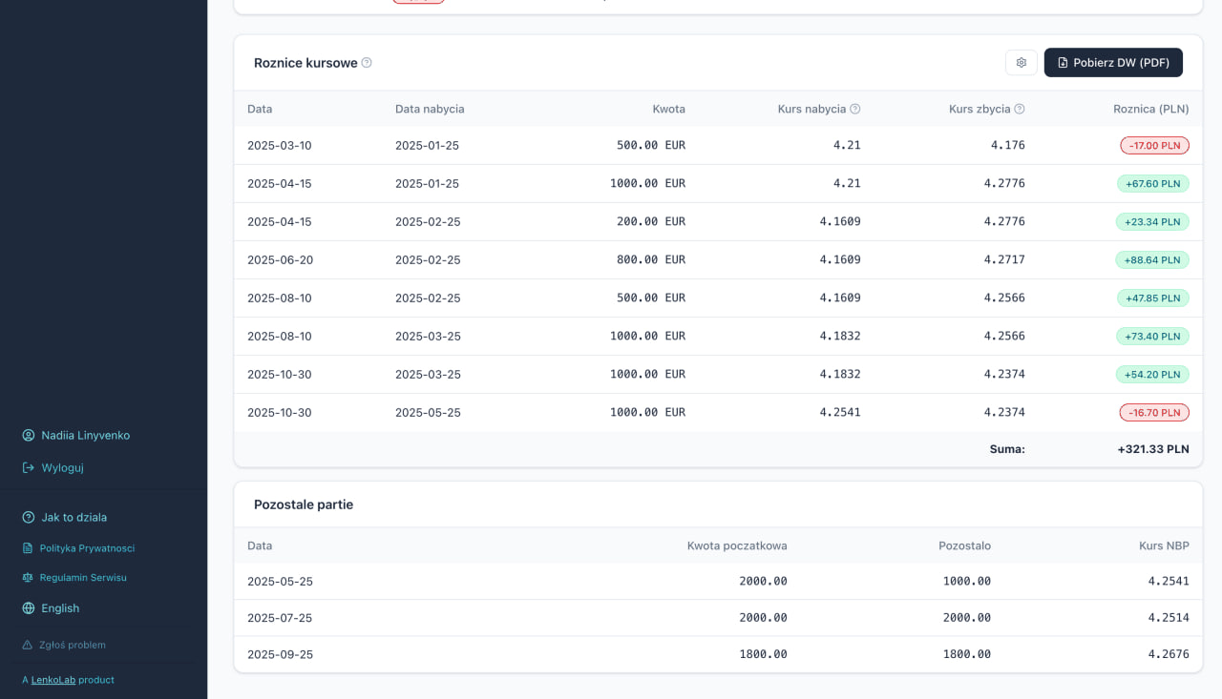Click the +321.33 PLN sum value

click(x=1153, y=449)
